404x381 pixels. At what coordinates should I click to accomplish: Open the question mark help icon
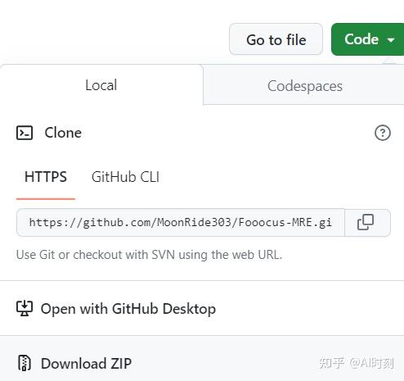click(383, 133)
